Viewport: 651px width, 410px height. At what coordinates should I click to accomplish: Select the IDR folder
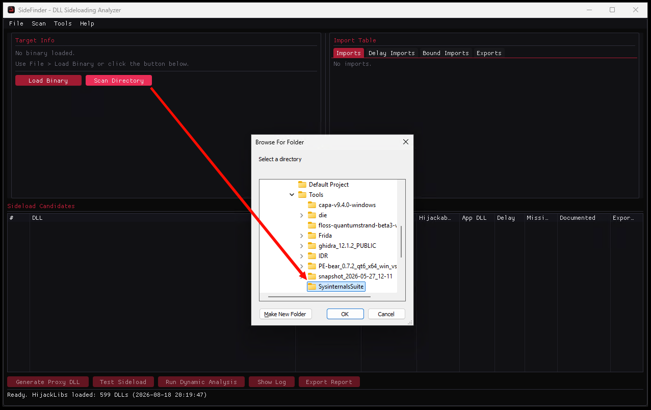click(323, 256)
